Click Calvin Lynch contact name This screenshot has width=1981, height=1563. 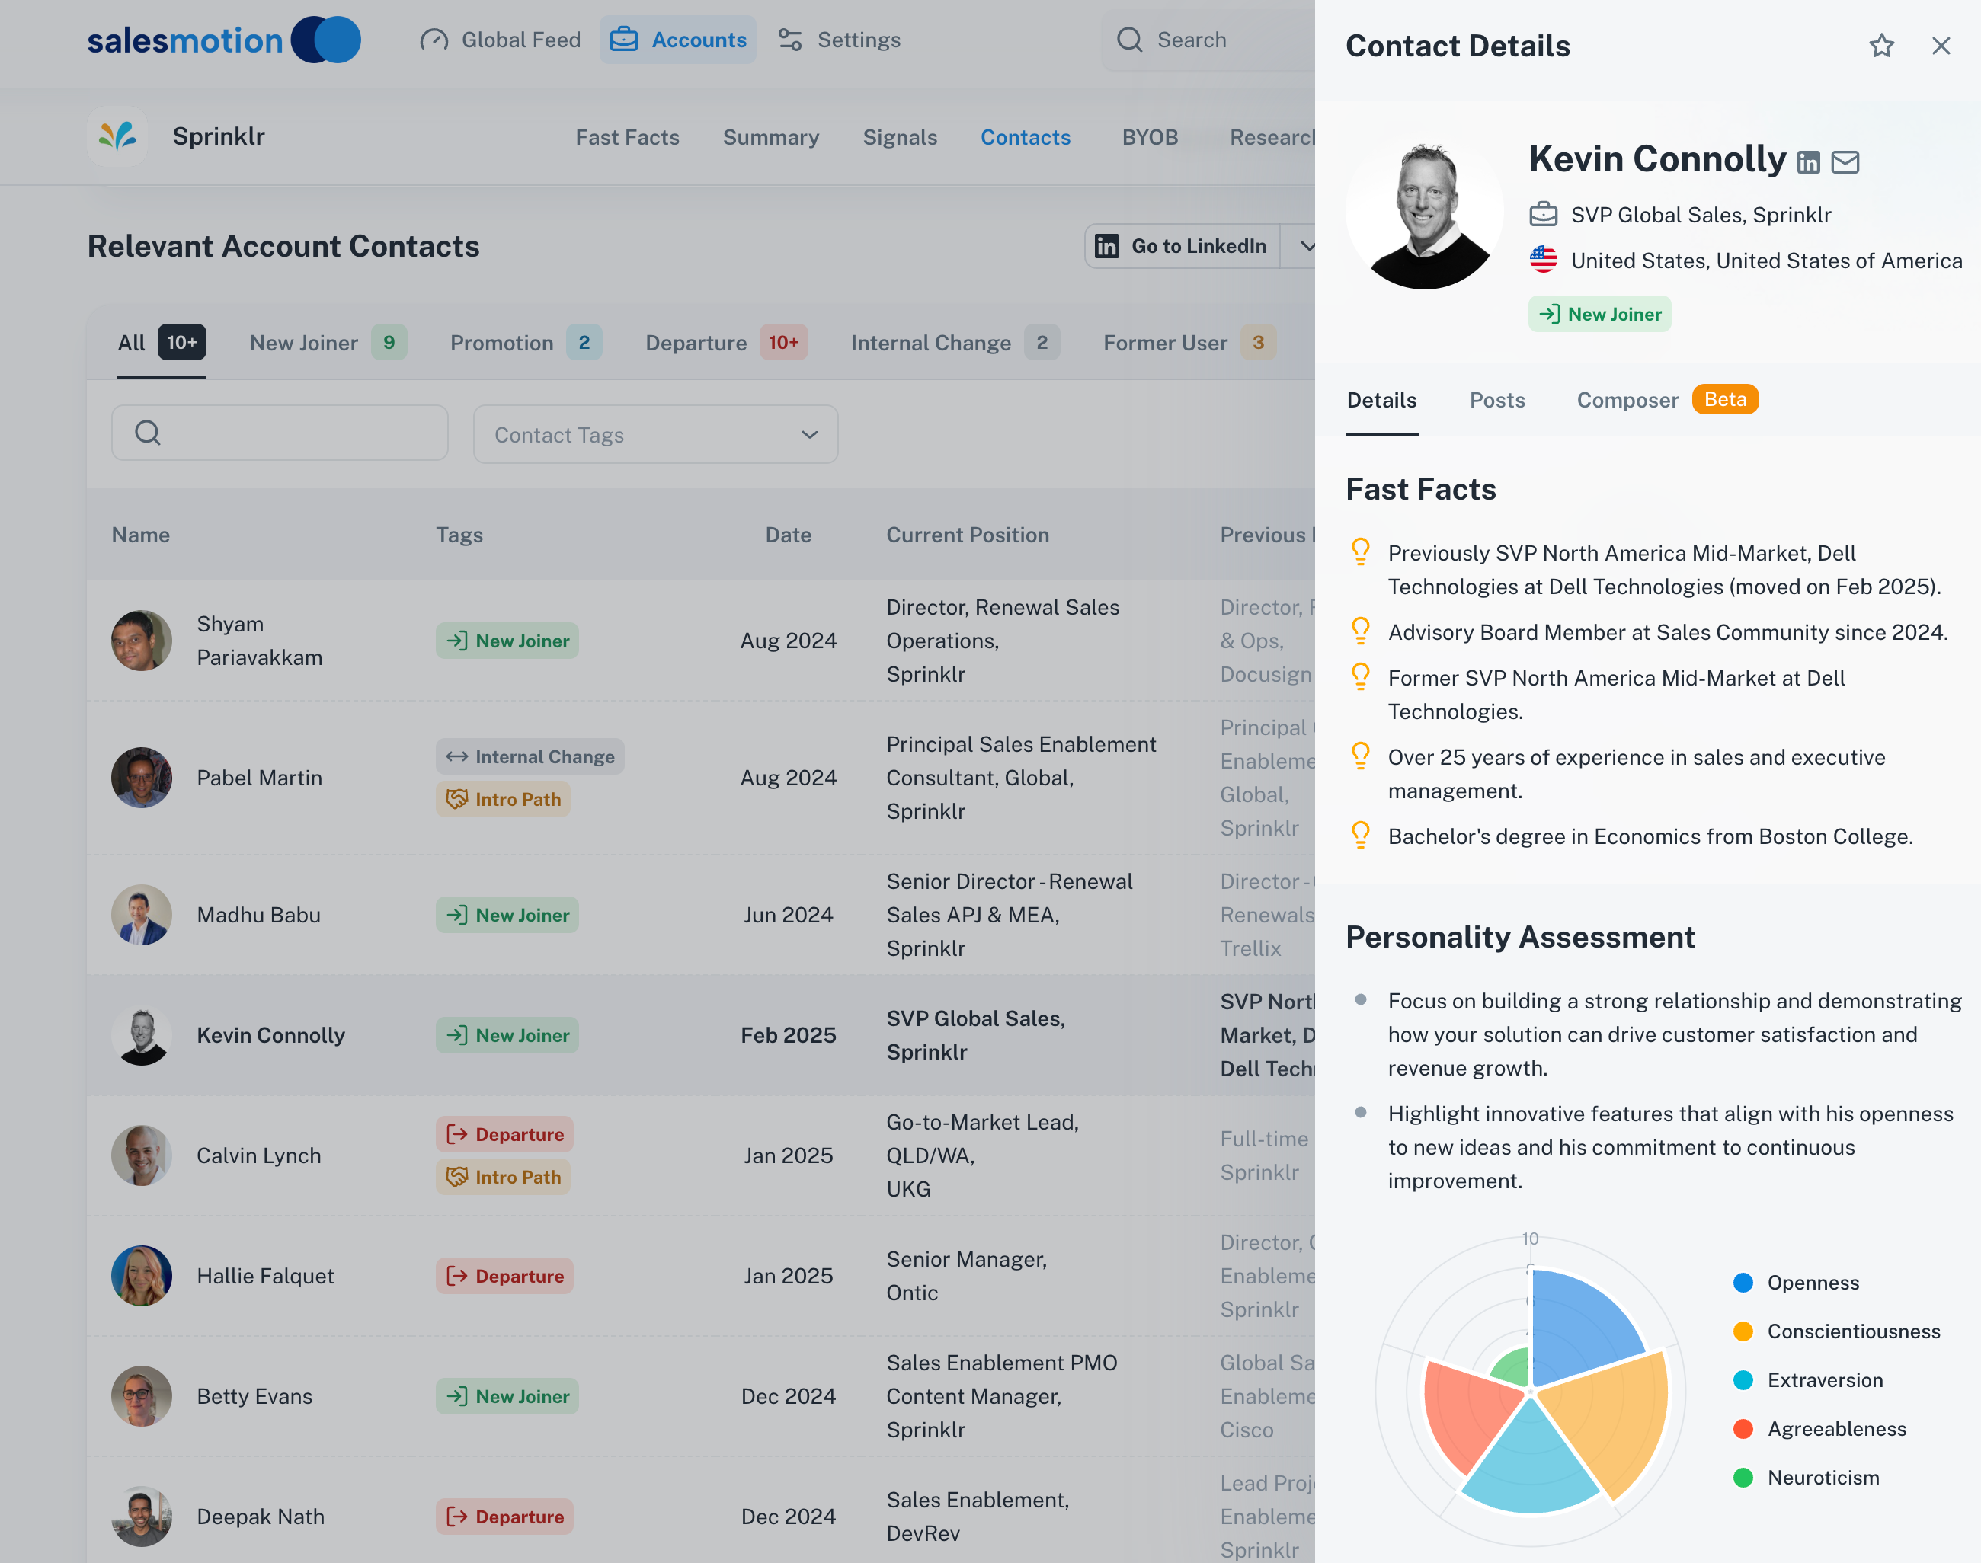click(259, 1155)
